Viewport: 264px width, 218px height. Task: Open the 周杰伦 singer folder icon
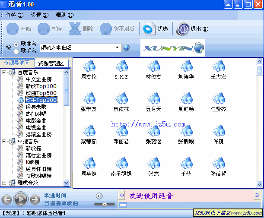click(89, 66)
